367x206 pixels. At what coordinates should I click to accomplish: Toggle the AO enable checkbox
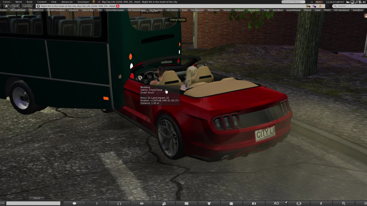(x=286, y=203)
